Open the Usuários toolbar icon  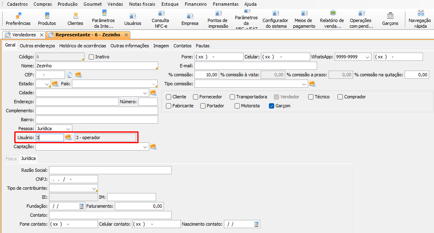click(132, 19)
